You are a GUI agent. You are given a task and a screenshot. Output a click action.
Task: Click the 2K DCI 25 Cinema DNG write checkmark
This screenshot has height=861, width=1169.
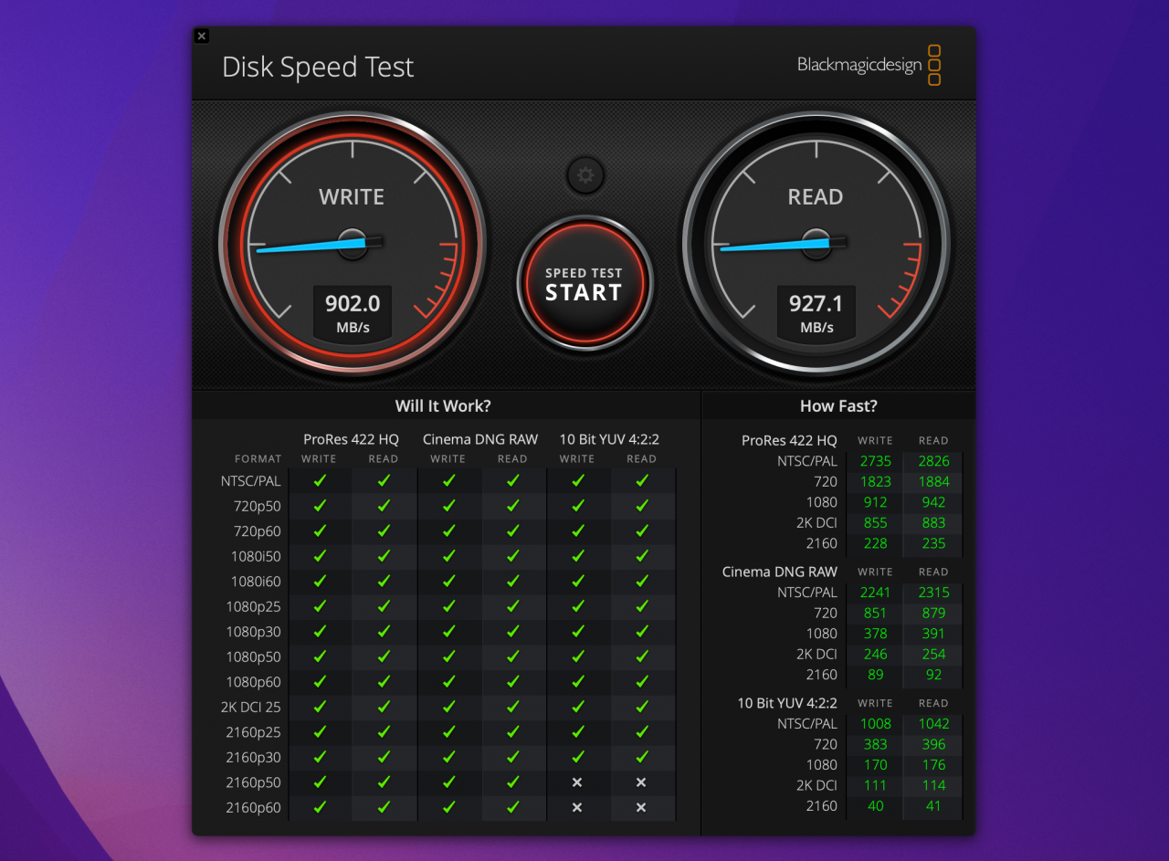[448, 707]
